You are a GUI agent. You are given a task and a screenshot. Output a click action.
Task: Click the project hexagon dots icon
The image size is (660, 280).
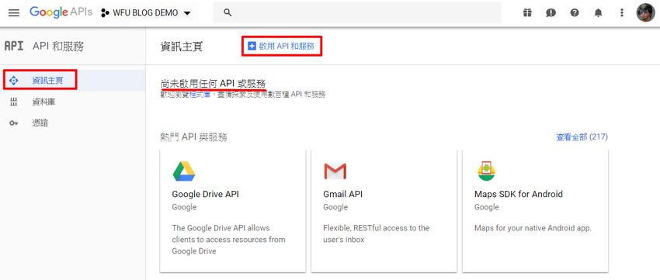[105, 13]
